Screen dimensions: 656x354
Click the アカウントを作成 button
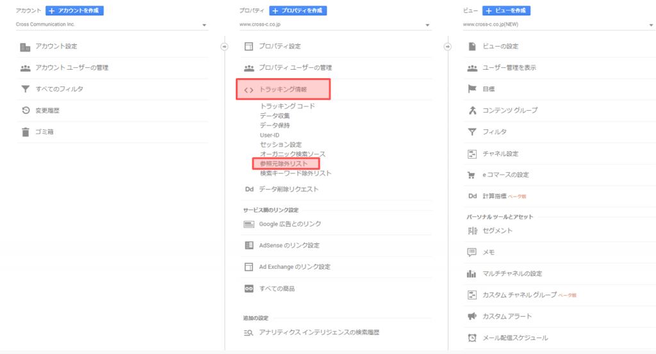[74, 11]
